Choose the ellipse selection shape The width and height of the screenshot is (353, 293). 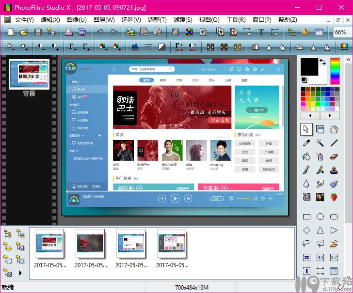320,217
